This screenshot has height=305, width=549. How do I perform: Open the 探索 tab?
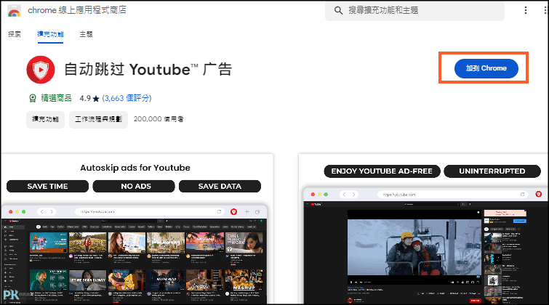click(x=15, y=34)
